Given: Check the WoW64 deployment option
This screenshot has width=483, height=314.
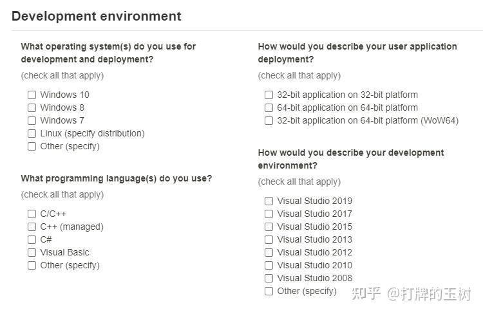Looking at the screenshot, I should point(269,121).
